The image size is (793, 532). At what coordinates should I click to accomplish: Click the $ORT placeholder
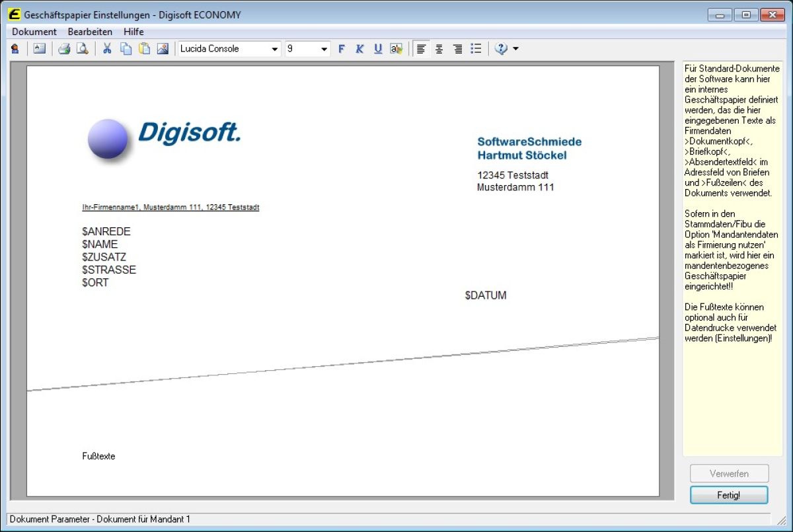(x=95, y=282)
